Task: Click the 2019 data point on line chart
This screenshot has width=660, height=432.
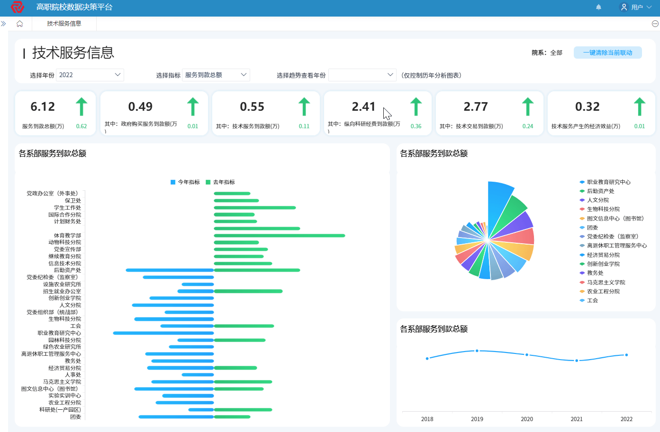Action: pos(477,351)
